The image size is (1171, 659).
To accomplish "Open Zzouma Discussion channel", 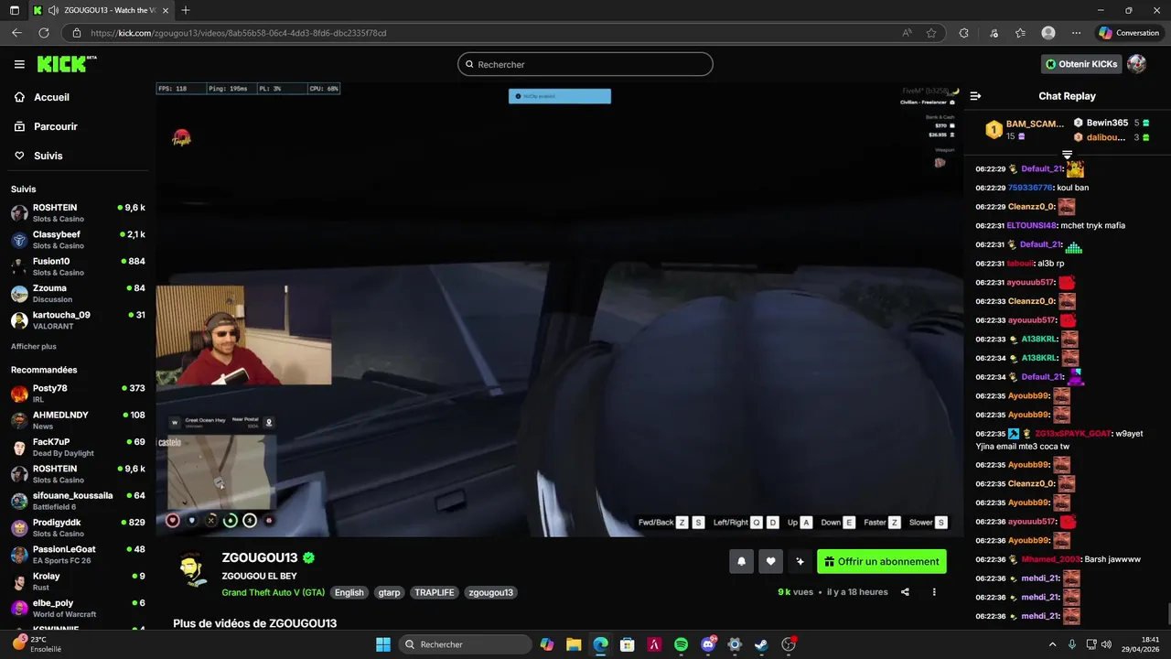I will pyautogui.click(x=77, y=293).
